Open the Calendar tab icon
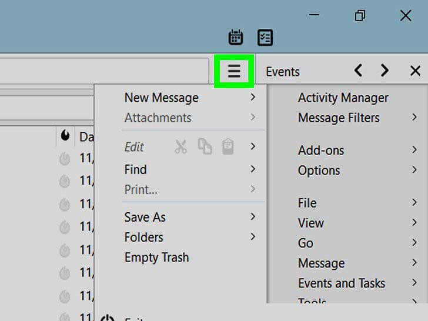Viewport: 428px width, 321px height. tap(236, 38)
